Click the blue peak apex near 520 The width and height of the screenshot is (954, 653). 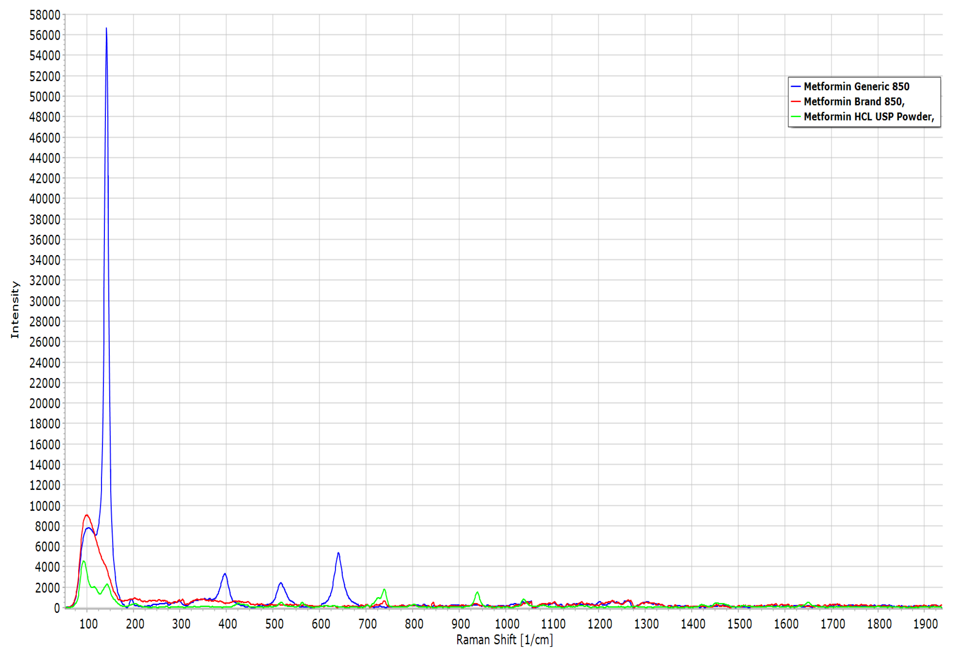pos(281,583)
